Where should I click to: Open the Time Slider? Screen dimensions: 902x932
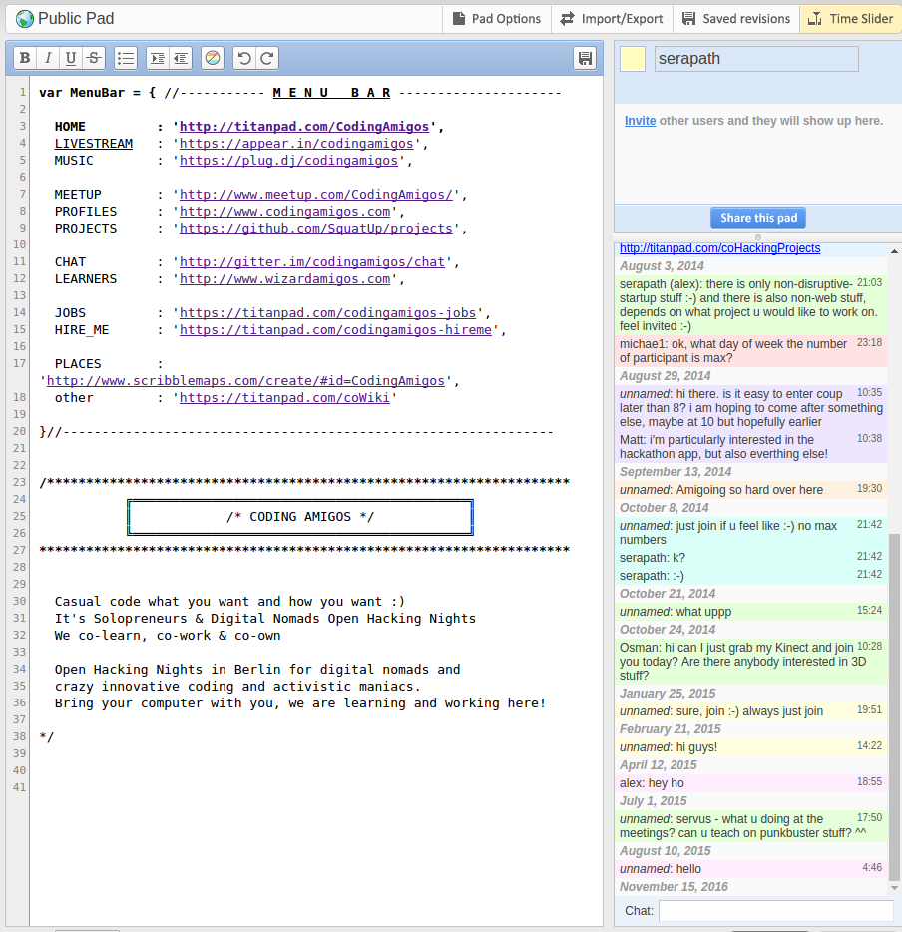click(x=851, y=19)
